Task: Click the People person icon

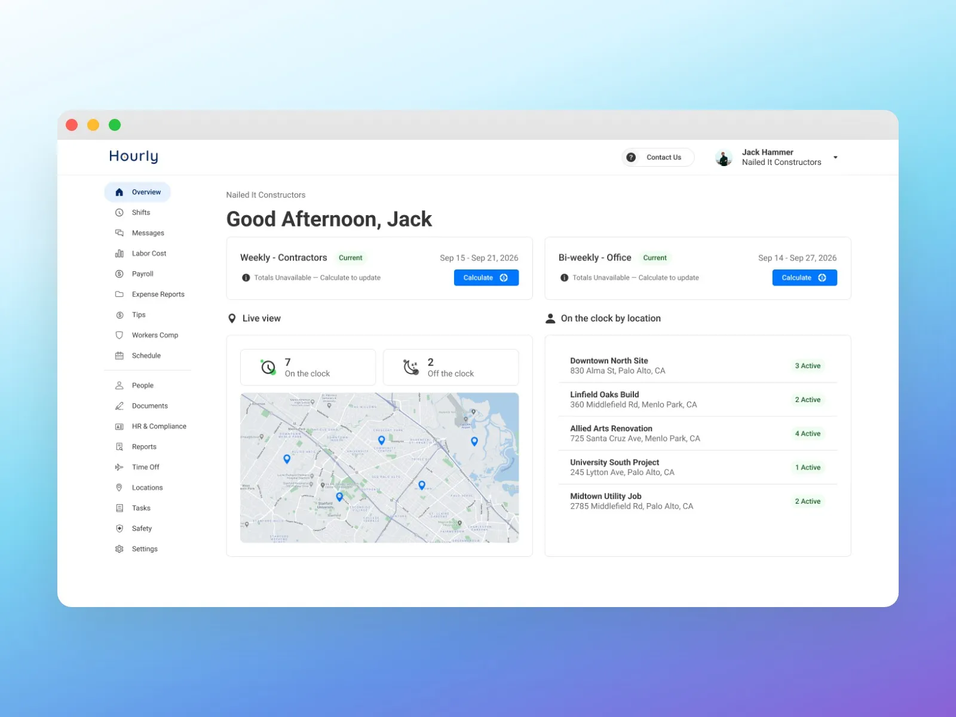Action: (x=119, y=385)
